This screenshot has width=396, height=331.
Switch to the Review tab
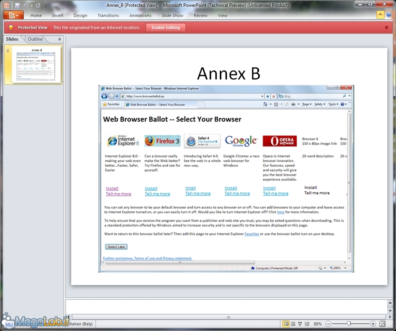point(200,15)
